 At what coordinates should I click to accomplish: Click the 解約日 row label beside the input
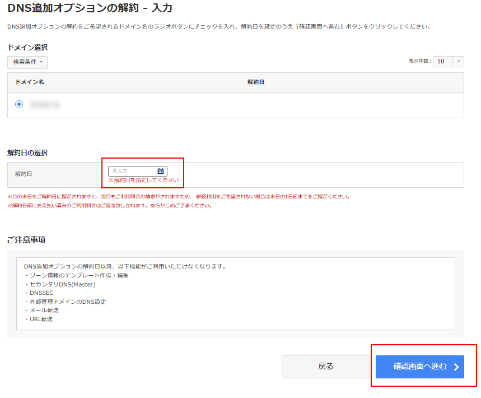[24, 174]
